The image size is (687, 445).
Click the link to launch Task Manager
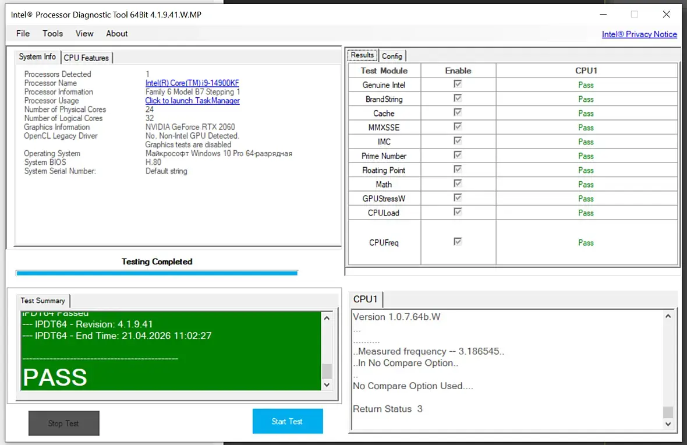(192, 100)
